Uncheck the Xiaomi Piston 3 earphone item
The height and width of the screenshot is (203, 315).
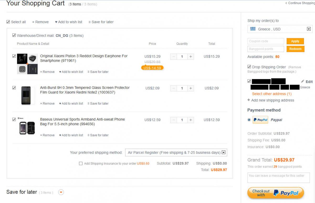coord(14,56)
